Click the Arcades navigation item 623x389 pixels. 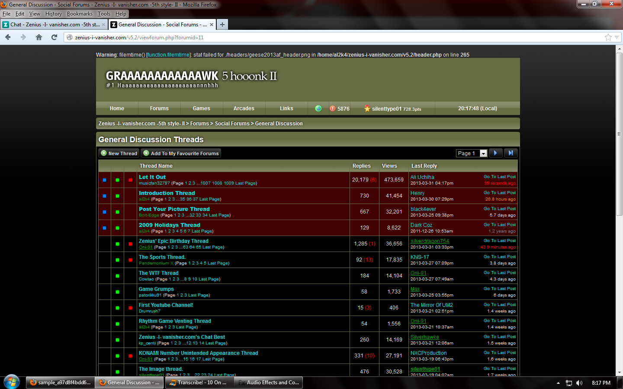click(244, 108)
